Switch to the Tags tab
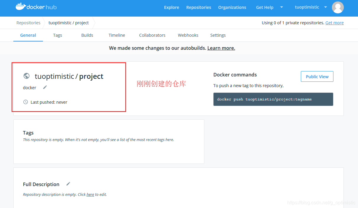 (57, 35)
